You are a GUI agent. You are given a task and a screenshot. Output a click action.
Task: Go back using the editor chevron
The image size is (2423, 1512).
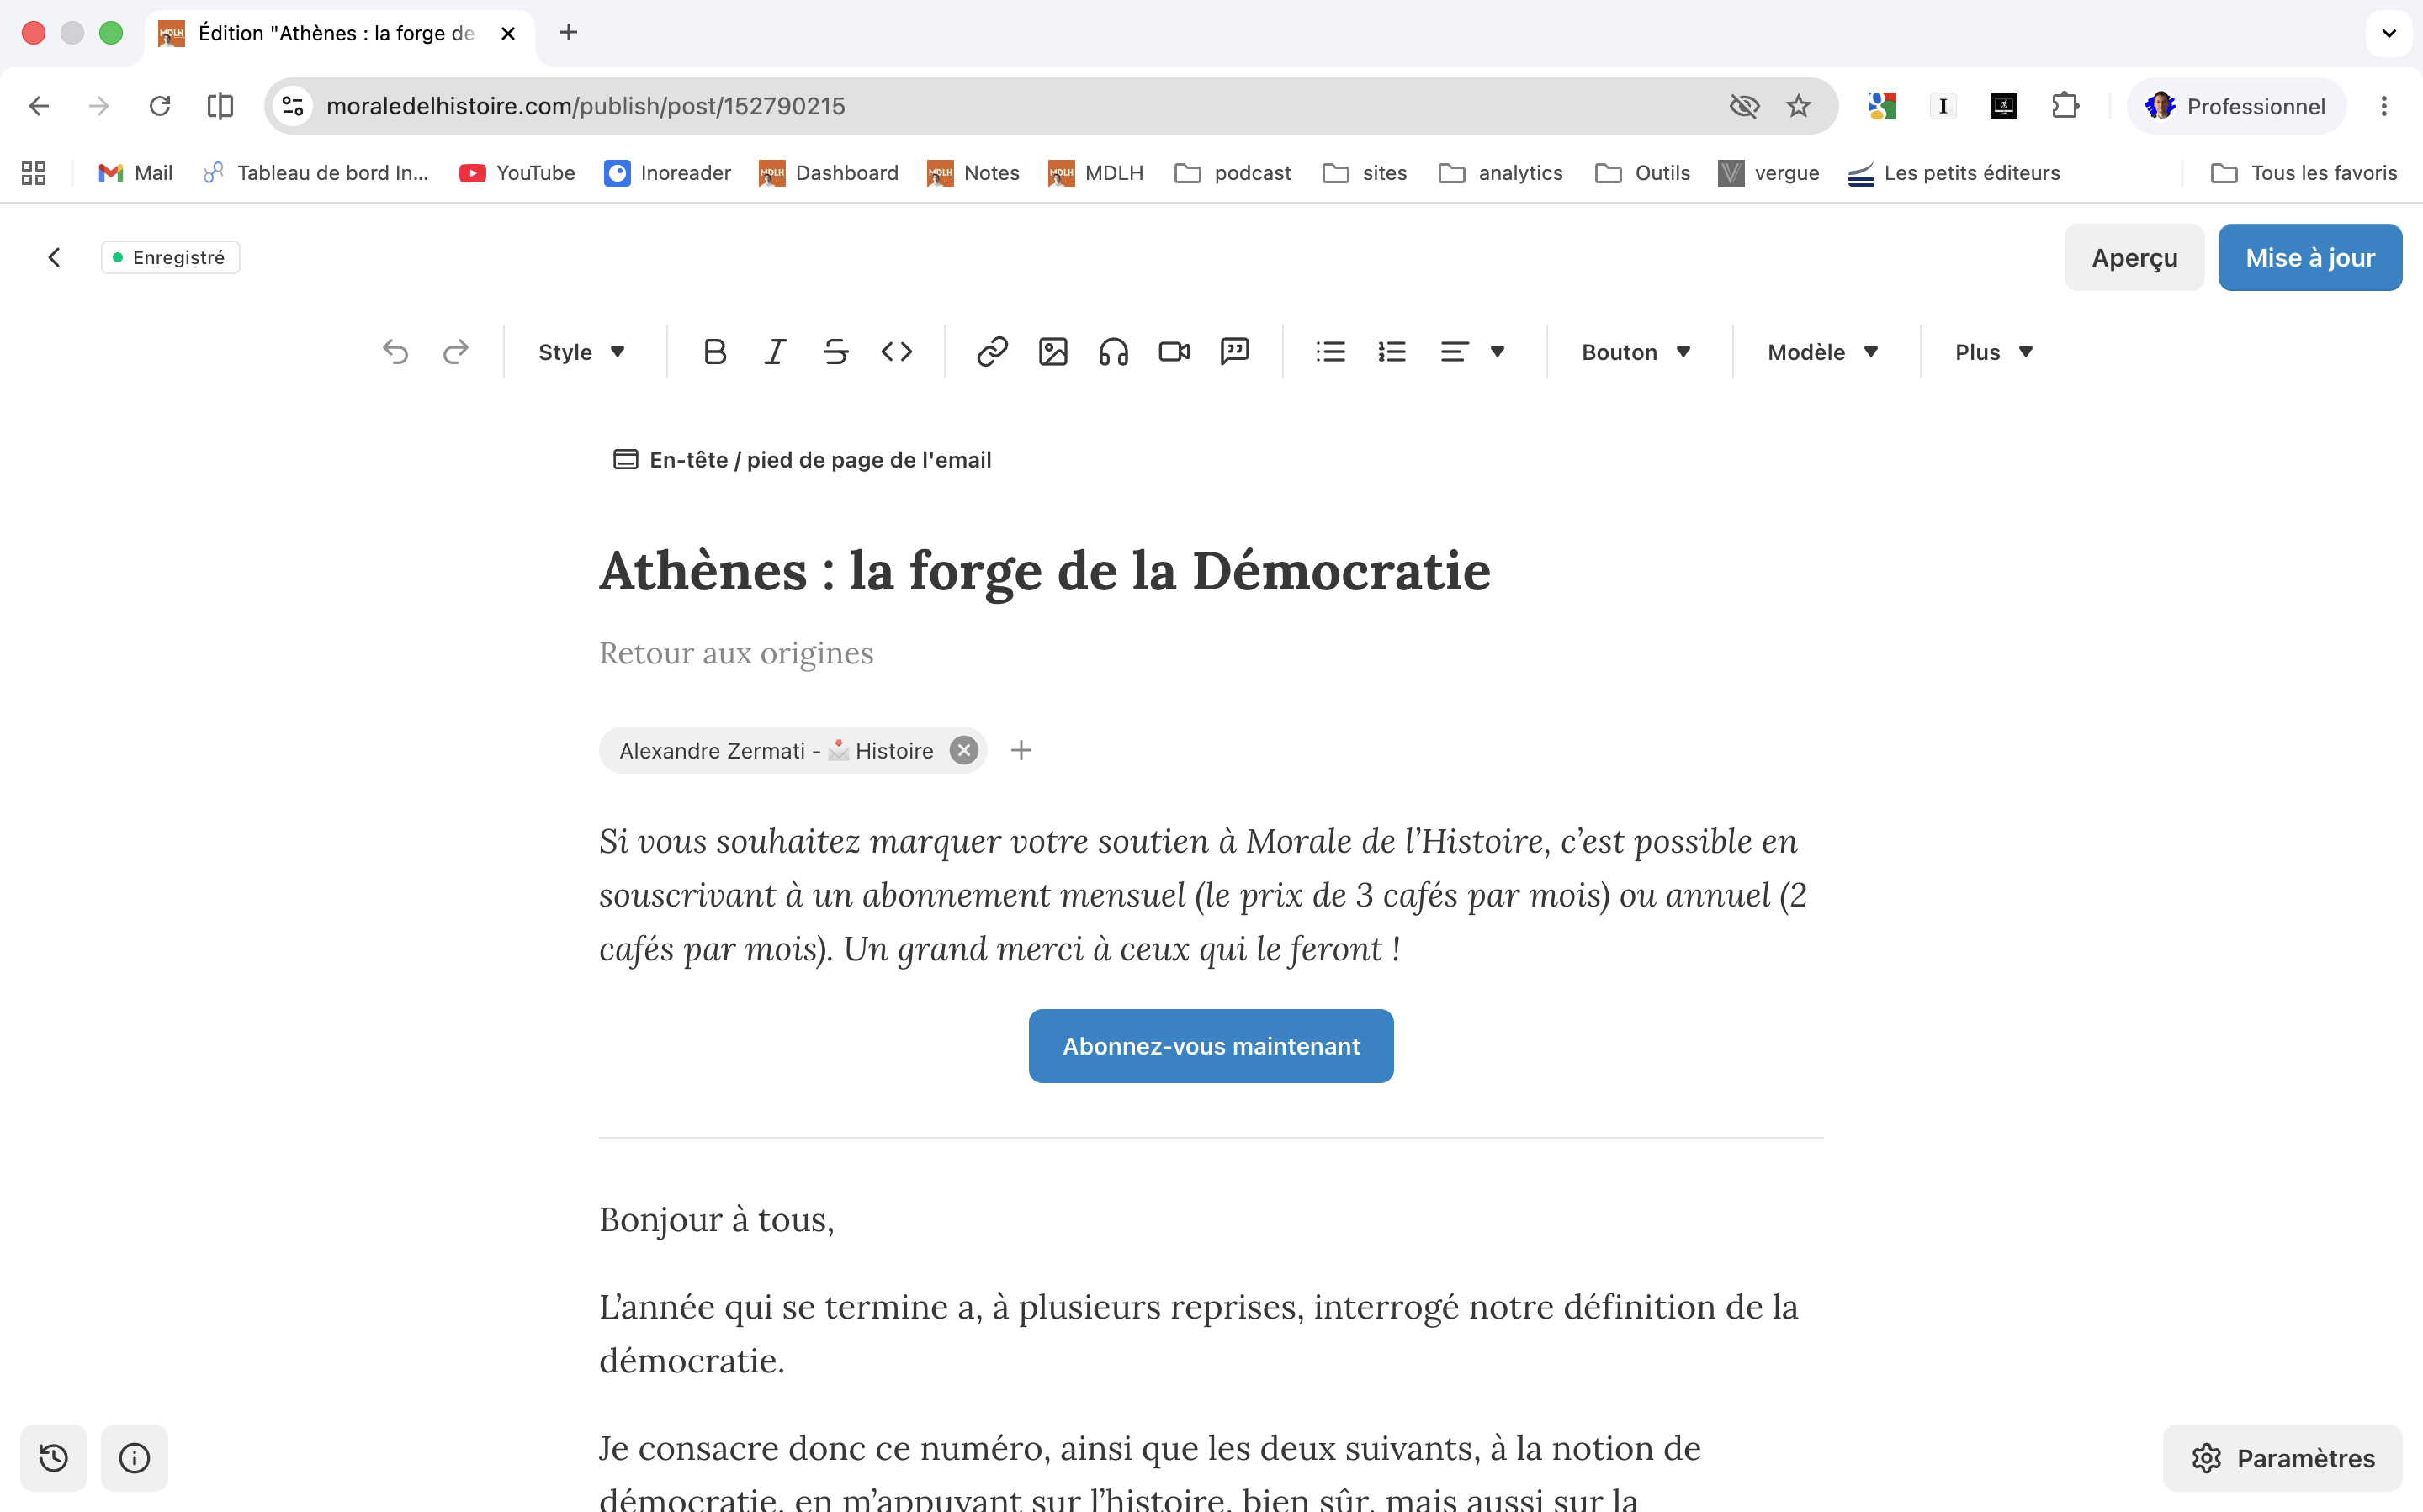coord(54,258)
